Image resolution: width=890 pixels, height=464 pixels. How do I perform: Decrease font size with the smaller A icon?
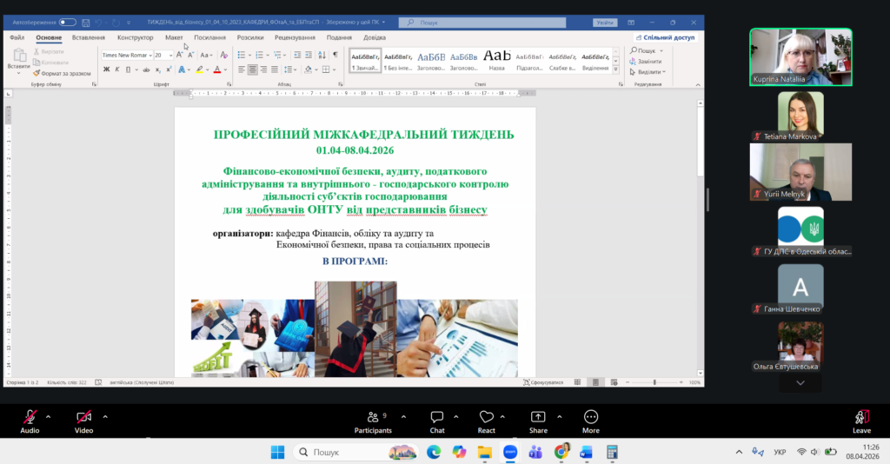pyautogui.click(x=190, y=55)
